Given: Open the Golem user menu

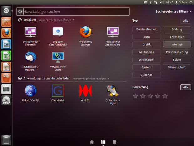Looking at the screenshot, I should pyautogui.click(x=181, y=2).
